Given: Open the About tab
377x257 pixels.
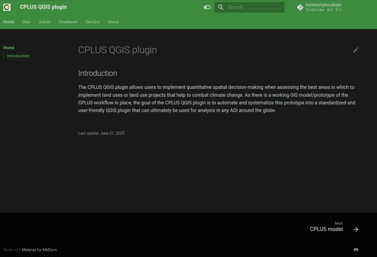Looking at the screenshot, I should [x=113, y=22].
